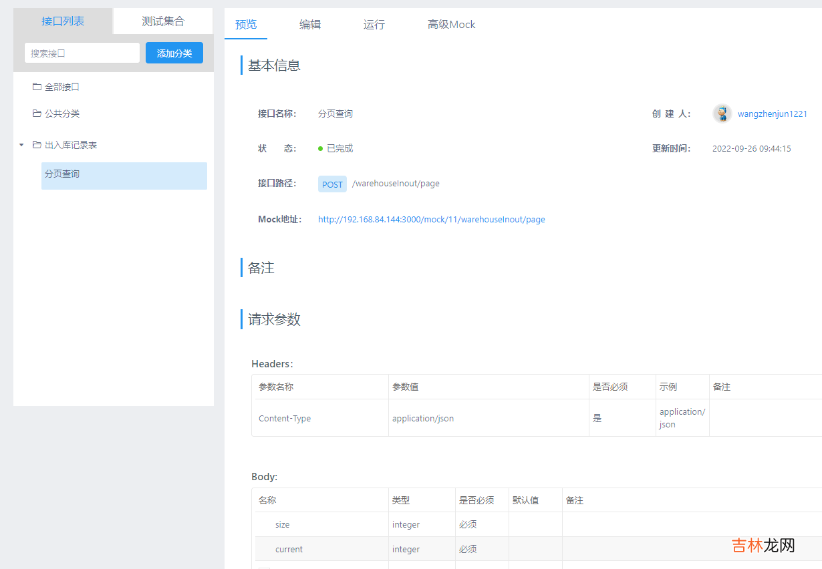This screenshot has height=569, width=822.
Task: Click the POST method tag
Action: coord(332,184)
